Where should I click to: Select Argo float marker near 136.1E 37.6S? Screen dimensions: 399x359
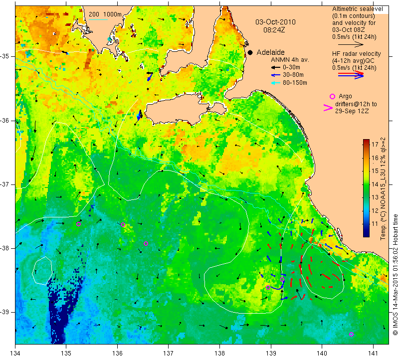tap(123, 224)
